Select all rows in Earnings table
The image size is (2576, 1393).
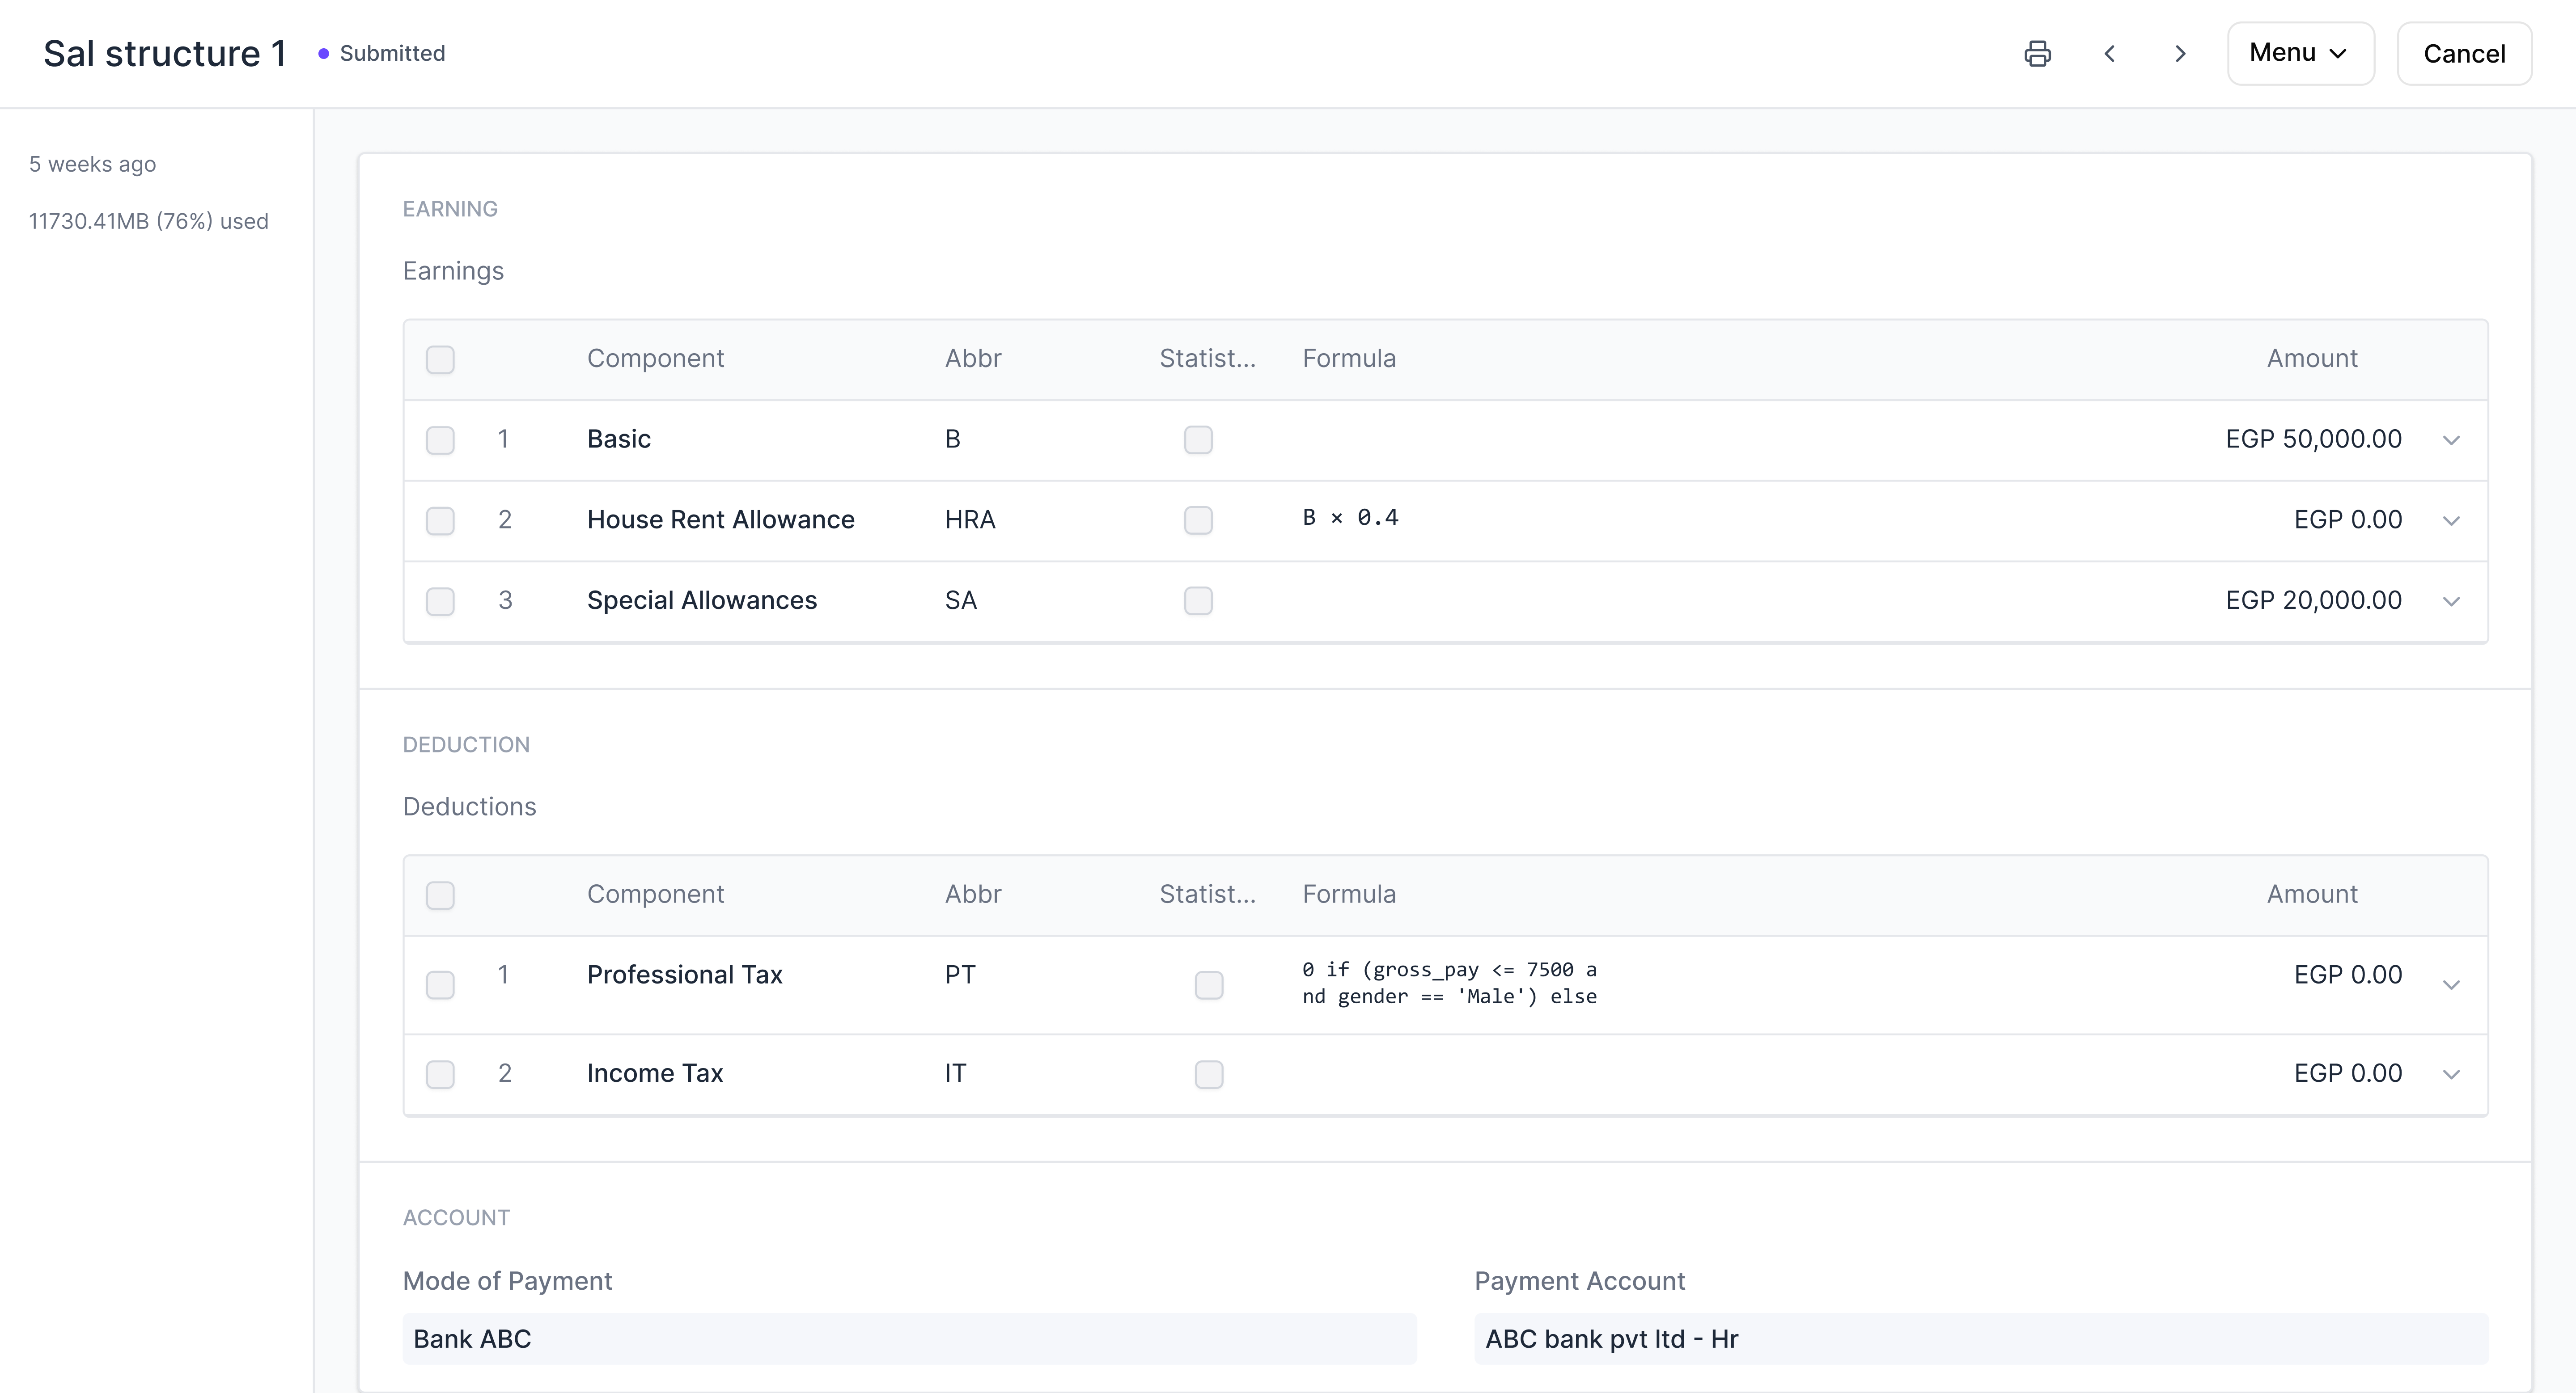(x=440, y=360)
